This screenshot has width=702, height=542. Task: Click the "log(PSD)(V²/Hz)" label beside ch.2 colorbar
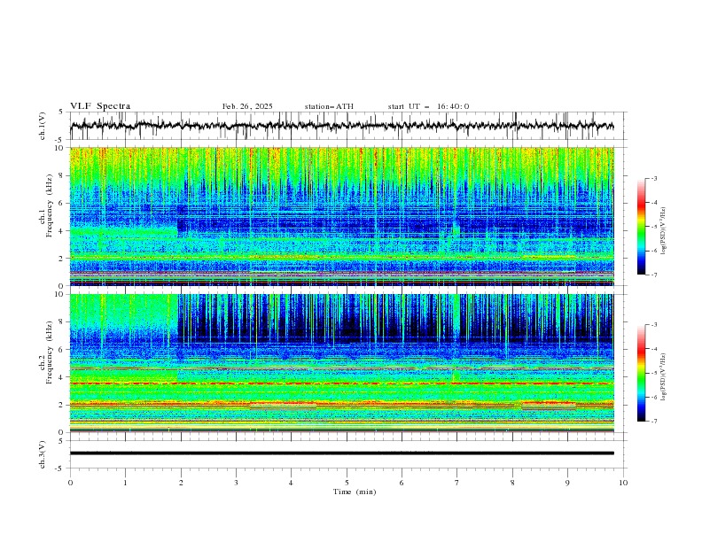[x=664, y=377]
